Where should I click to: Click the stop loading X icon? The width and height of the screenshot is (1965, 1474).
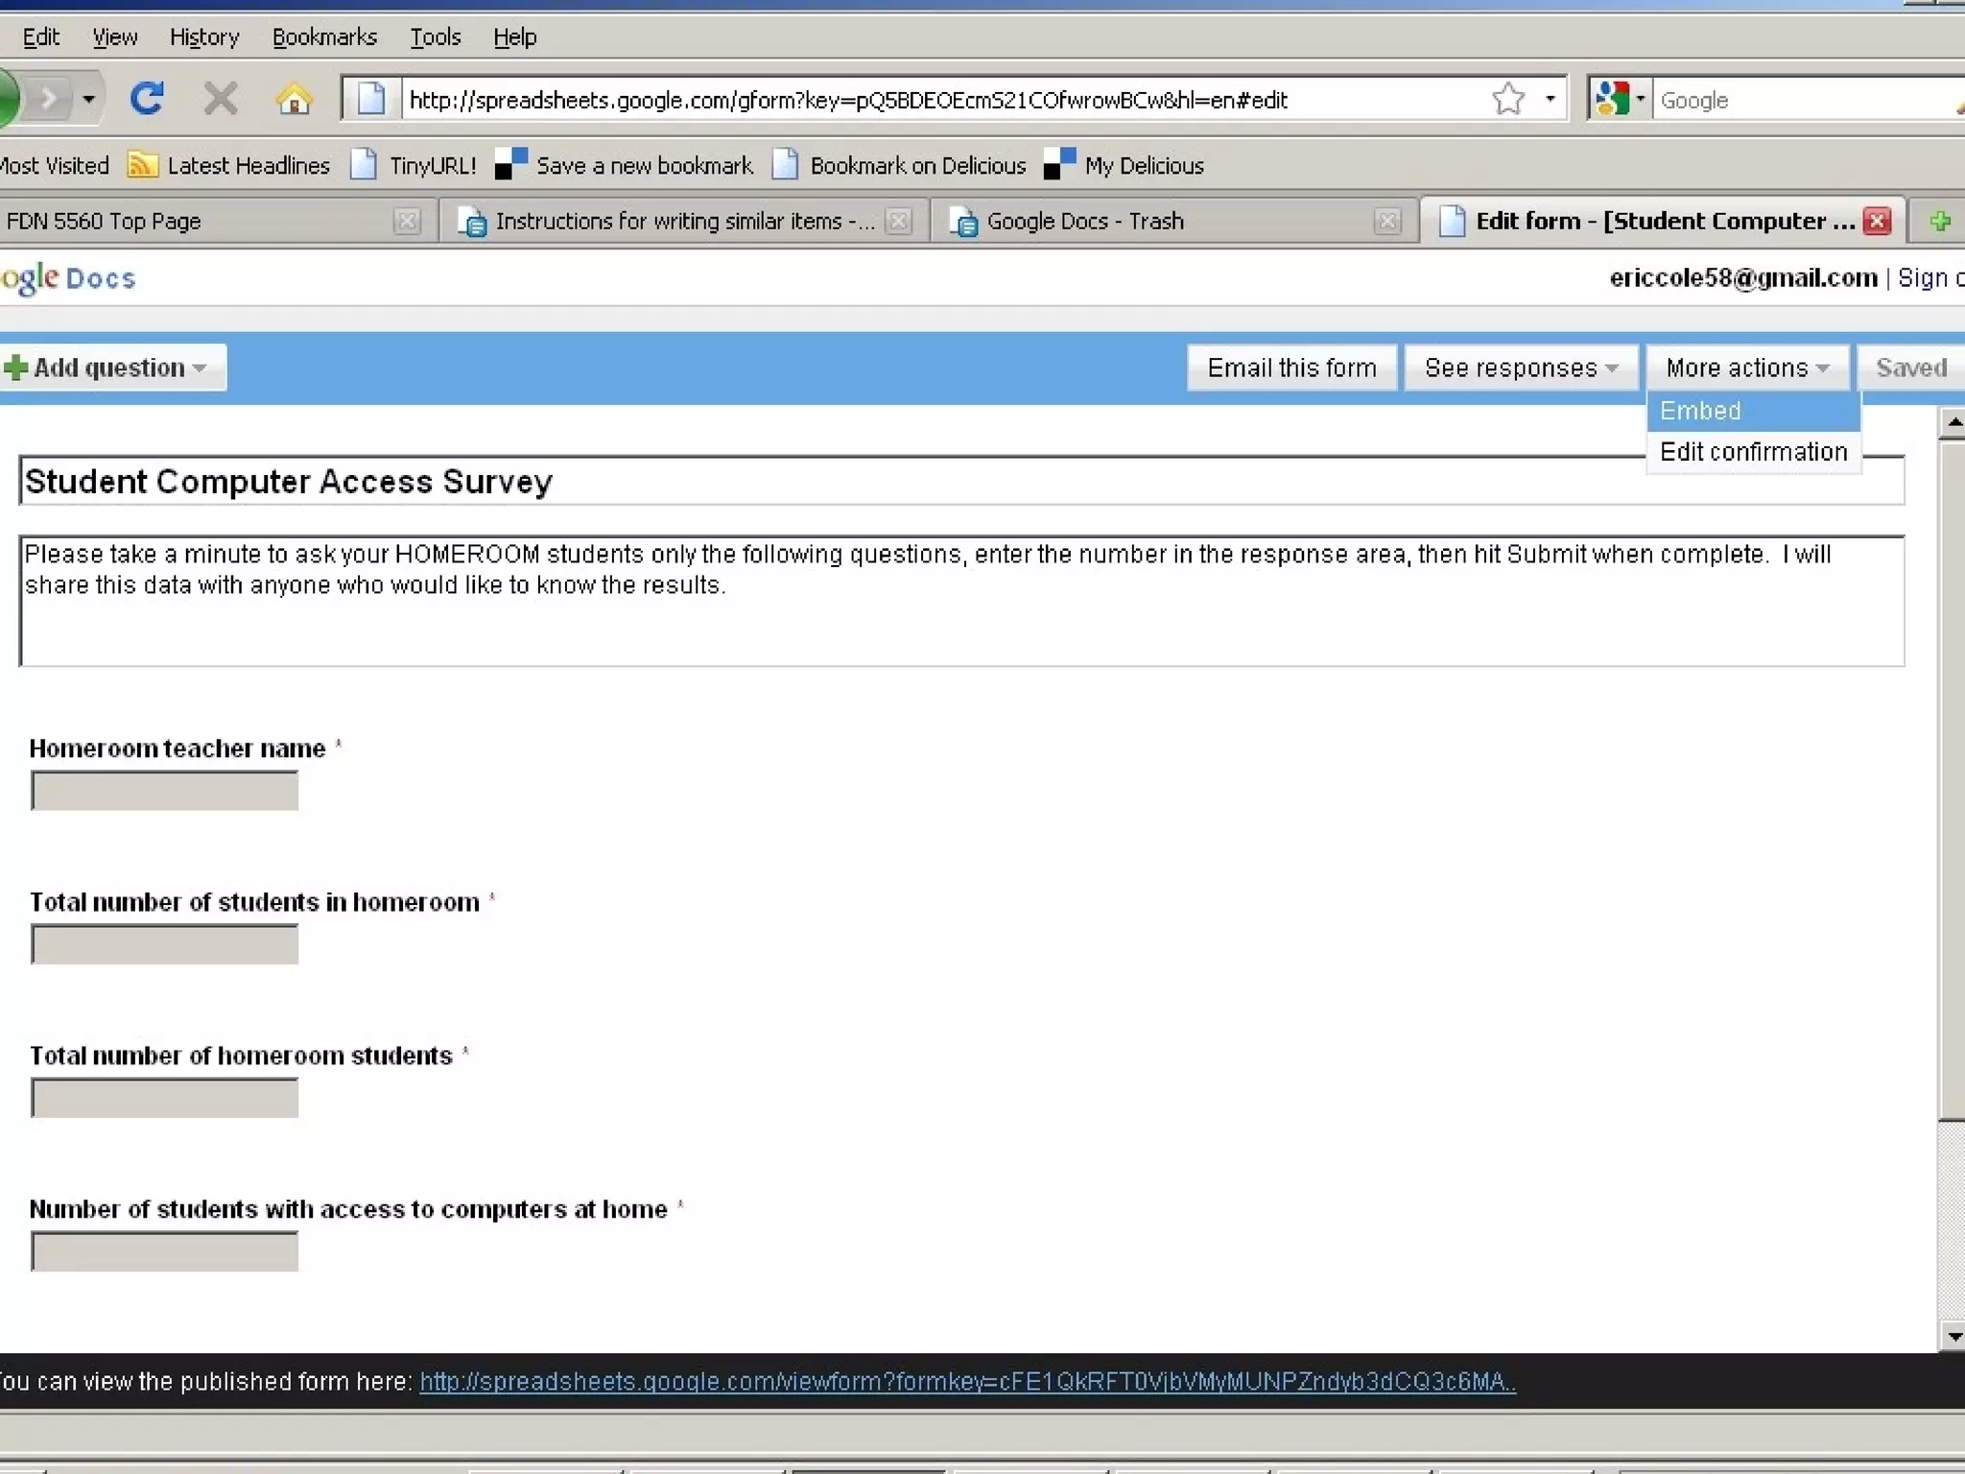221,99
